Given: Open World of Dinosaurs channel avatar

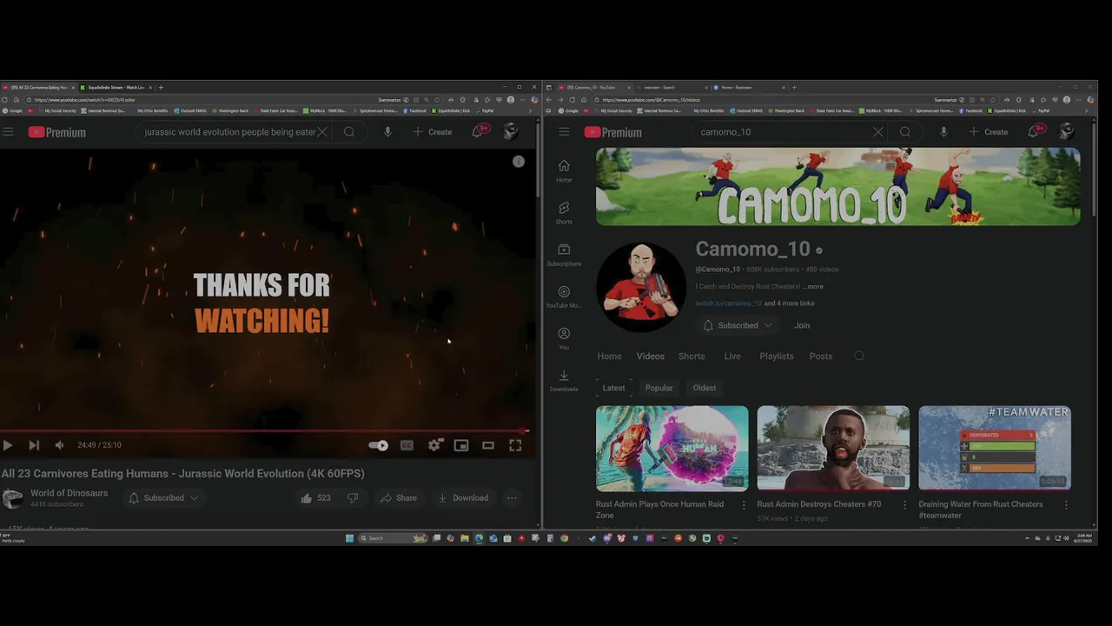Looking at the screenshot, I should tap(12, 498).
